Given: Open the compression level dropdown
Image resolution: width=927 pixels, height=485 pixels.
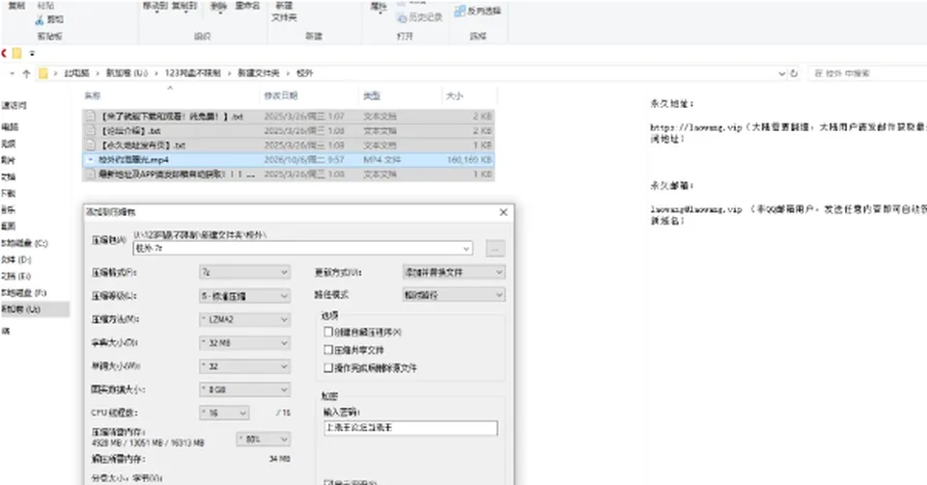Looking at the screenshot, I should (x=244, y=296).
